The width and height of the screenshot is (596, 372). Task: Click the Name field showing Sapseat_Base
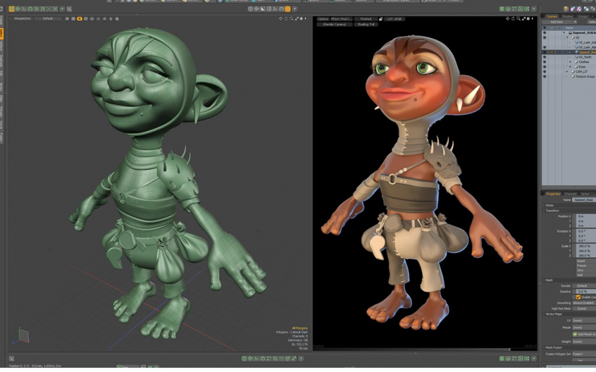584,198
